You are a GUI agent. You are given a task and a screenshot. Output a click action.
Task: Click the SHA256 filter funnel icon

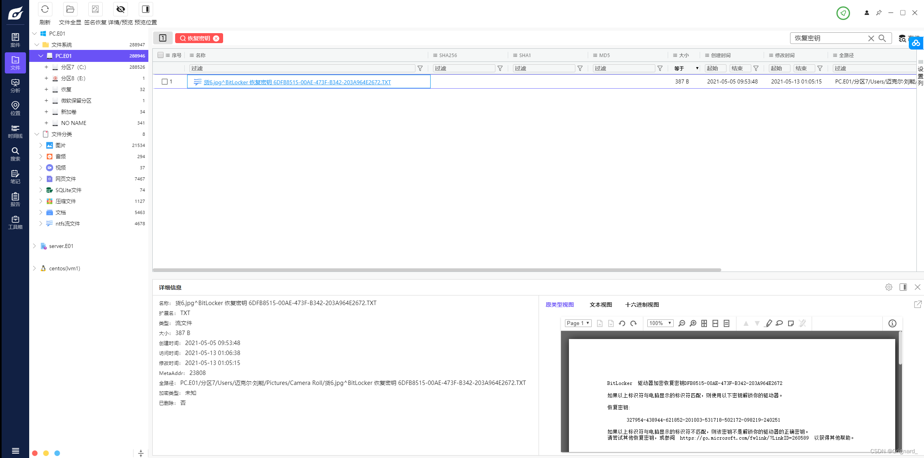click(500, 68)
